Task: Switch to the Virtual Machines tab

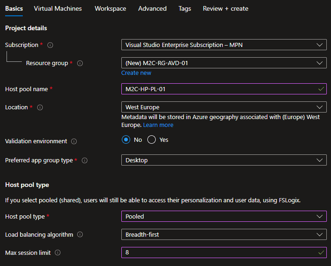Action: [x=58, y=9]
